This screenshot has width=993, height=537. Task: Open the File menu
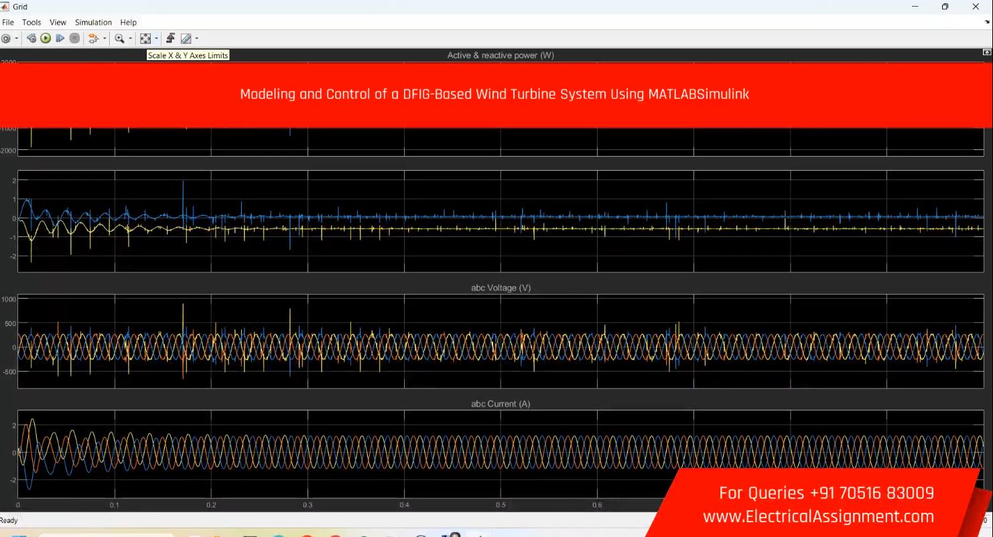(8, 23)
